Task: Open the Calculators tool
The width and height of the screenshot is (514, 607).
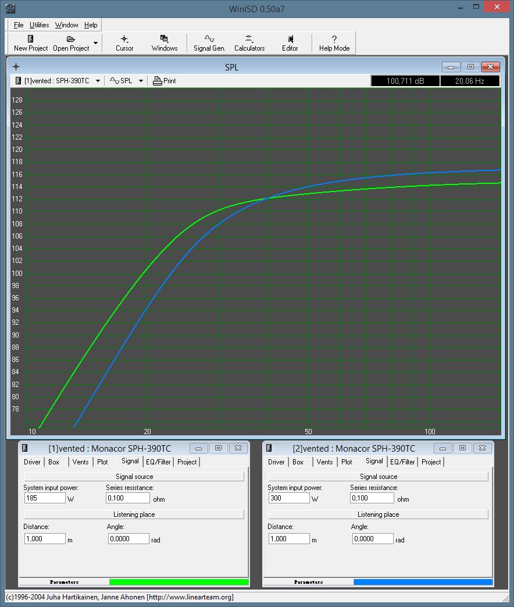Action: click(249, 39)
